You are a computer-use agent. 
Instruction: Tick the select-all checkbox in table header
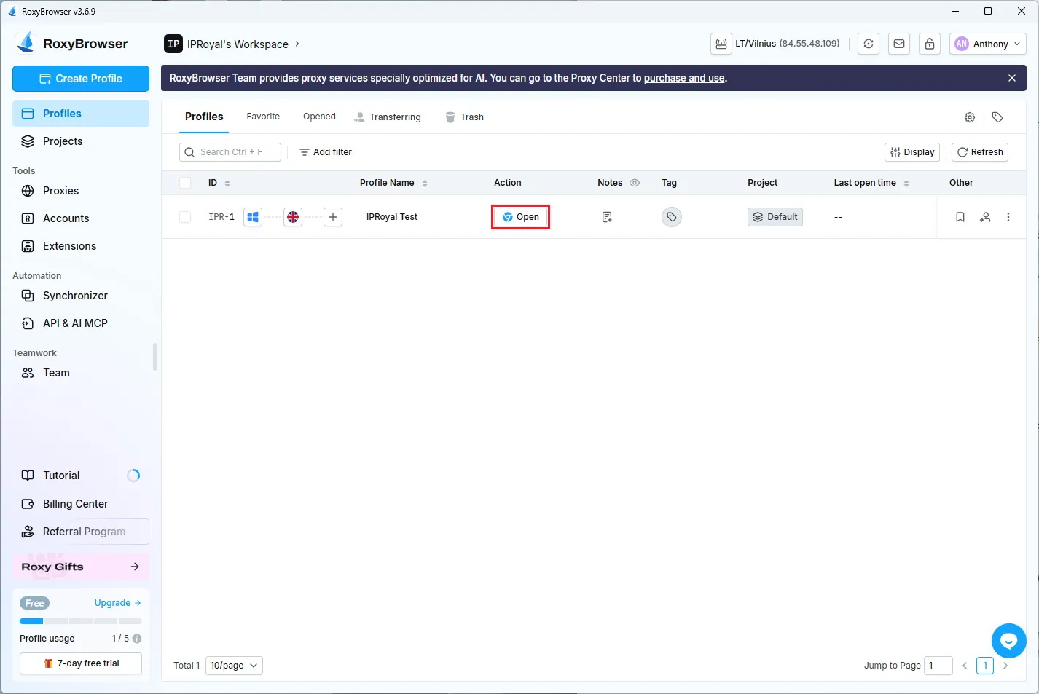185,183
